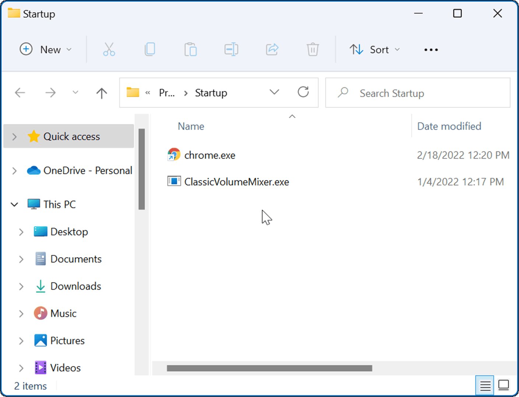Click Startup in the breadcrumb path

(211, 93)
